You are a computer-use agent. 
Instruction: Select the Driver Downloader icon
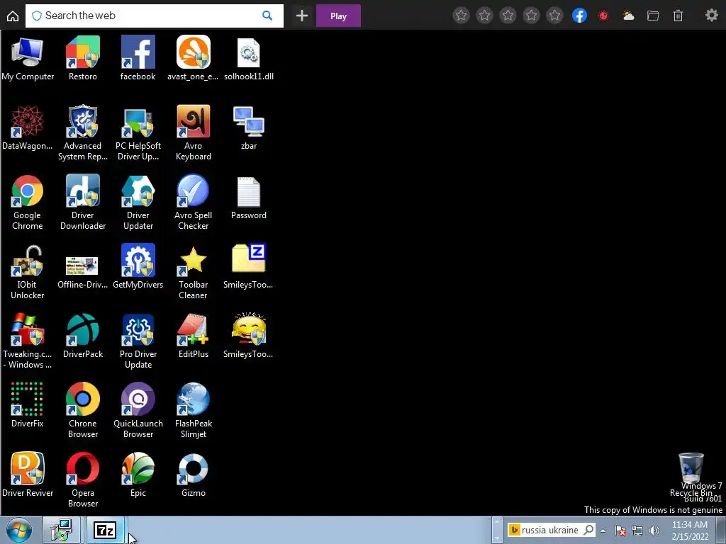pos(83,191)
